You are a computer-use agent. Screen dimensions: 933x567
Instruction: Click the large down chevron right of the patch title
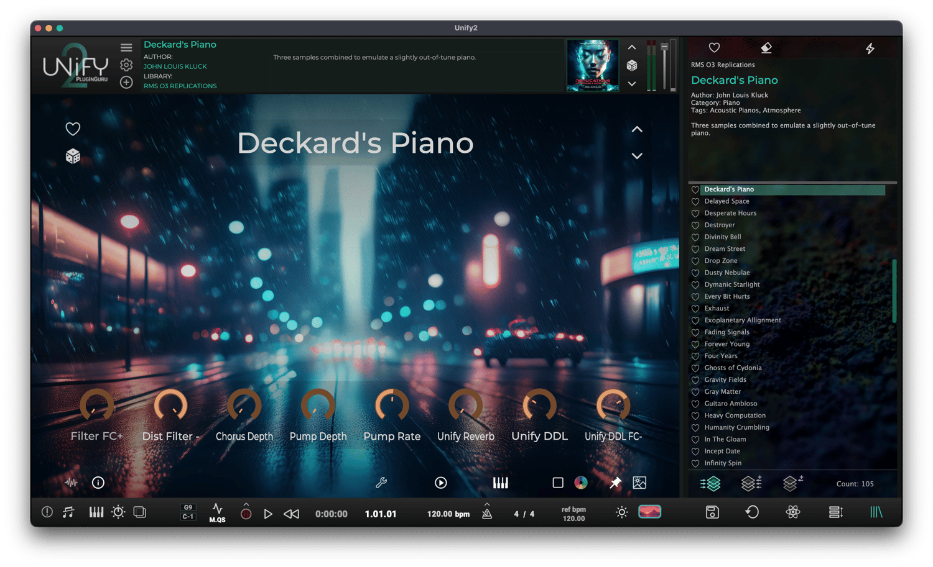tap(637, 156)
